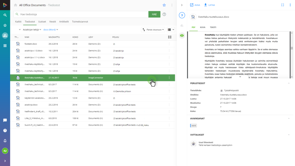
Task: Expand preview with the small down chevron
Action: coord(240,77)
